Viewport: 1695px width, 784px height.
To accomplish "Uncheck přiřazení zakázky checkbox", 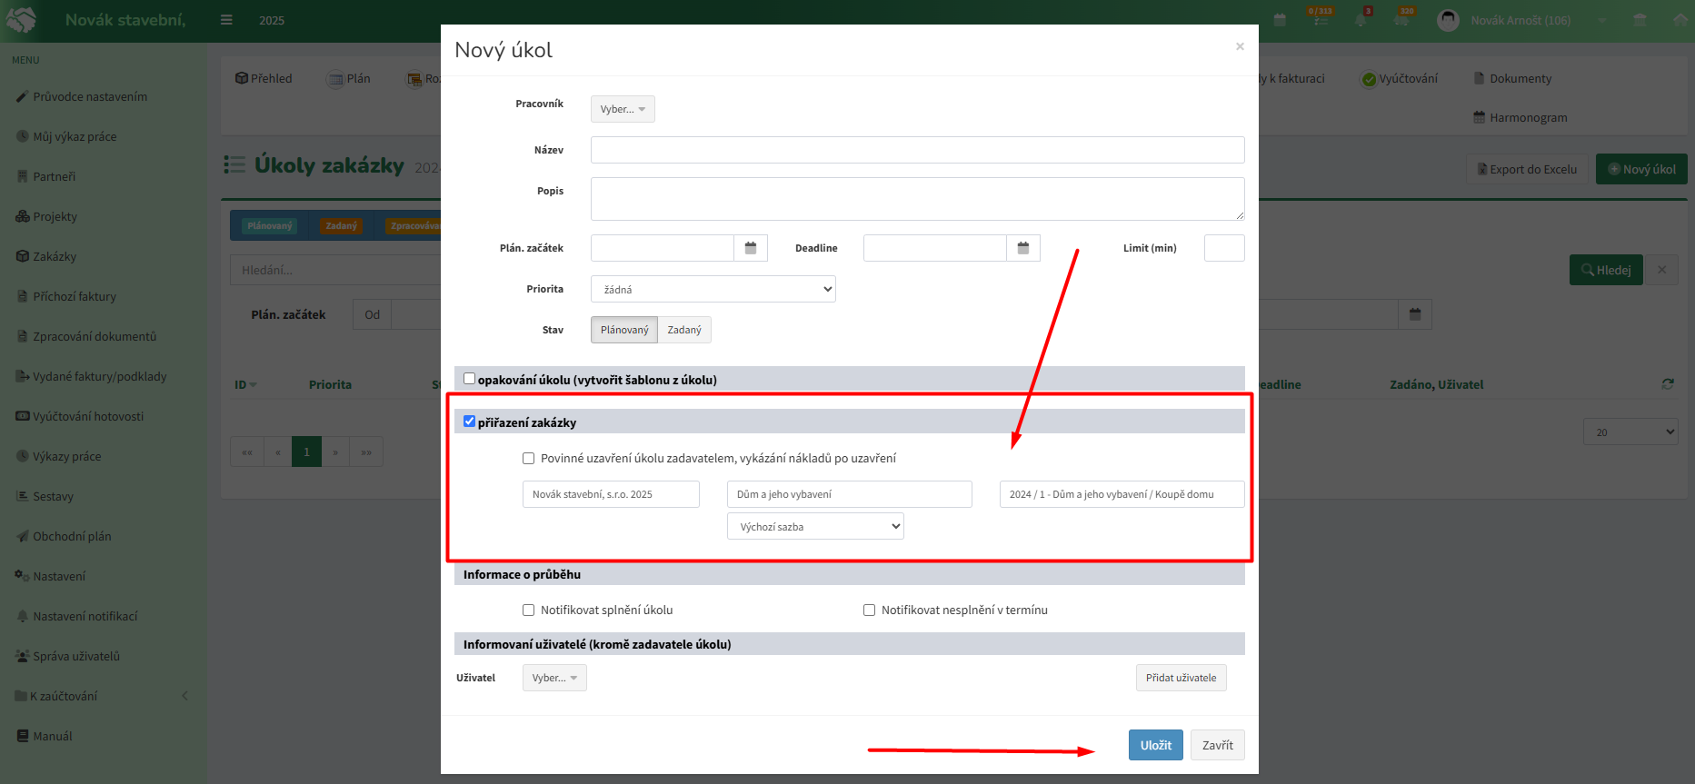I will pos(469,422).
